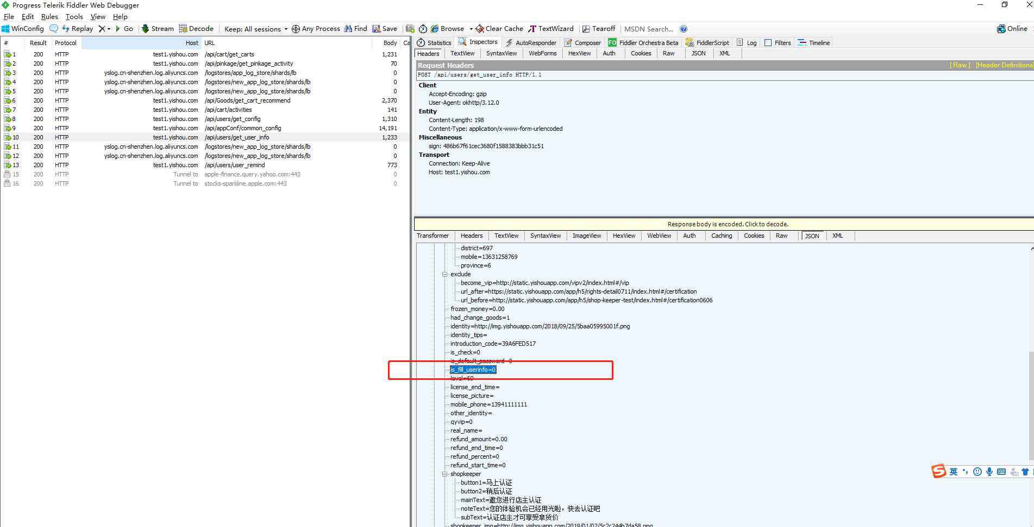Click the Sogou input method S icon
1034x527 pixels.
938,471
